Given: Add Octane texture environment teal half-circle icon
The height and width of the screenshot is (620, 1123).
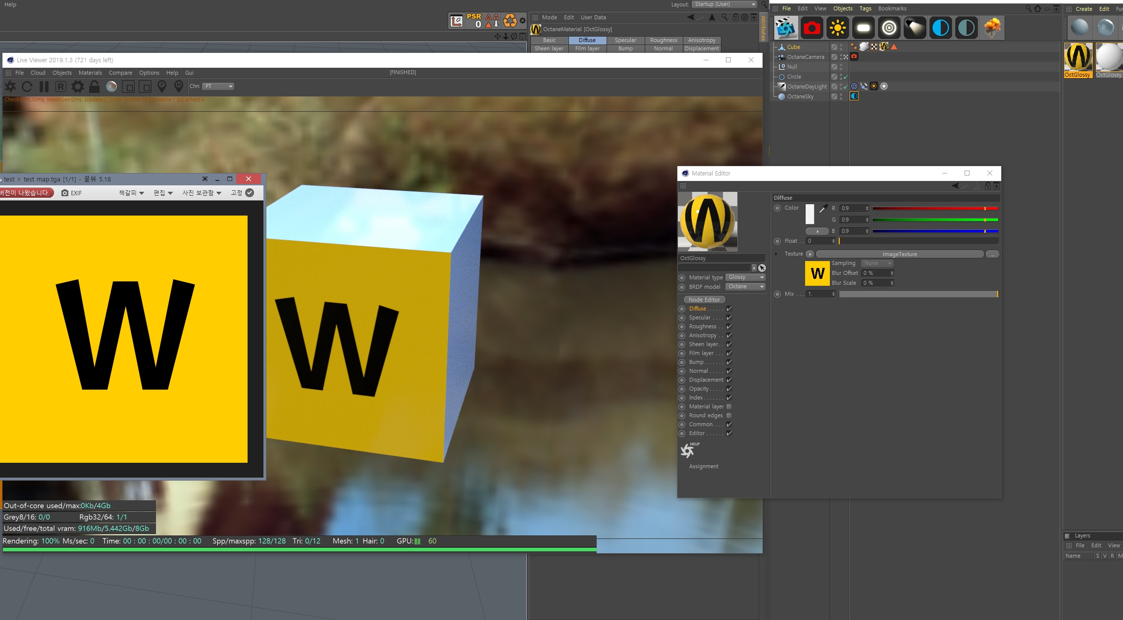Looking at the screenshot, I should pyautogui.click(x=967, y=28).
